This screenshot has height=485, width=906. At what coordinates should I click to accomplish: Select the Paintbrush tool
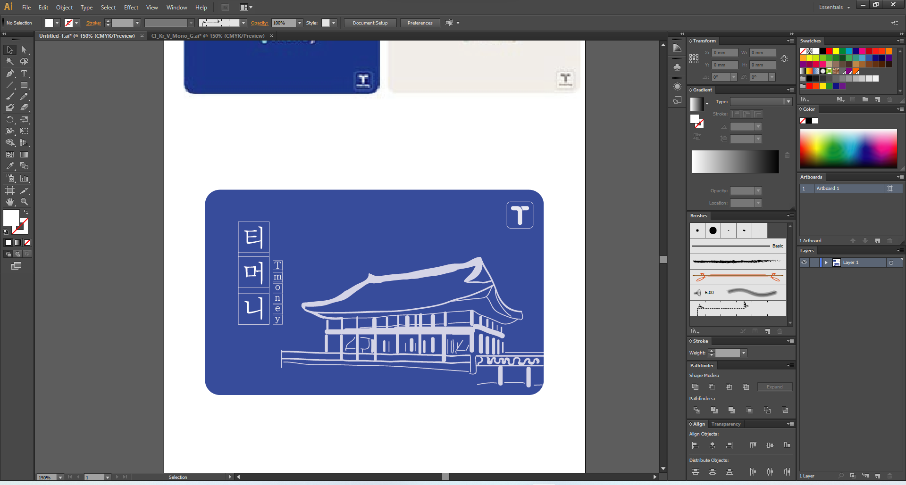(9, 96)
